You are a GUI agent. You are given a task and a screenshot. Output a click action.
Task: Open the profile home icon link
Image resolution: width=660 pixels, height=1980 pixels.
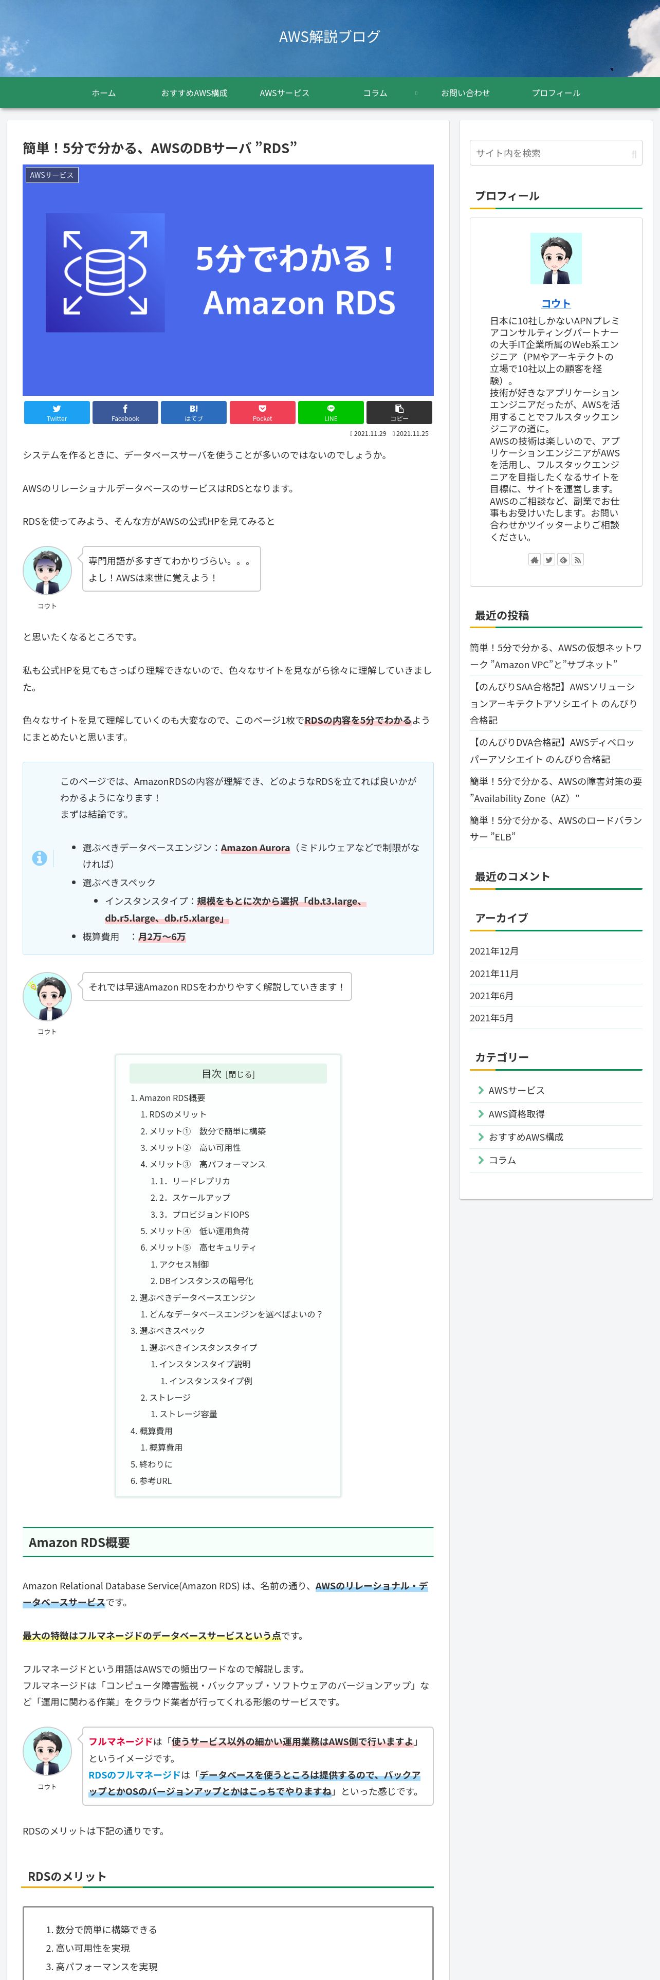535,560
